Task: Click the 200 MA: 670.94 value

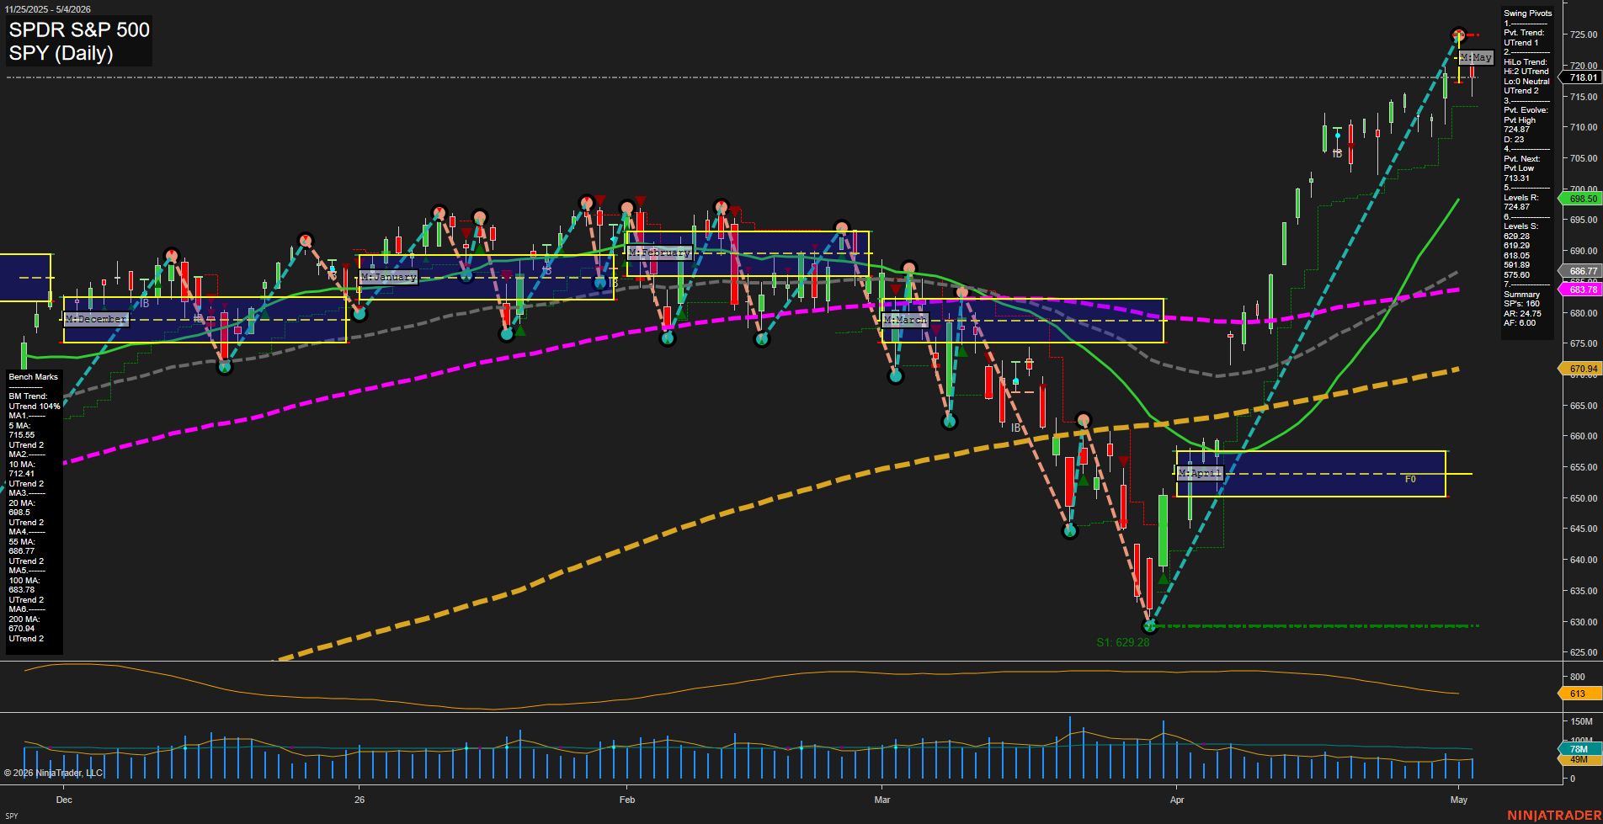Action: pyautogui.click(x=24, y=624)
